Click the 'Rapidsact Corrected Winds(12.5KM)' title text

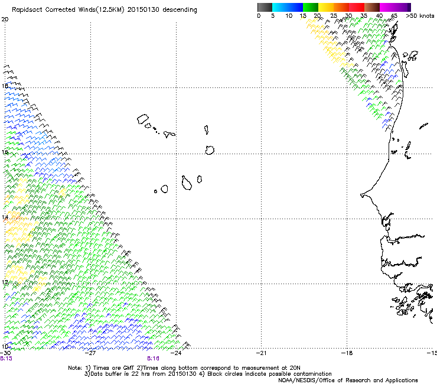tap(68, 10)
